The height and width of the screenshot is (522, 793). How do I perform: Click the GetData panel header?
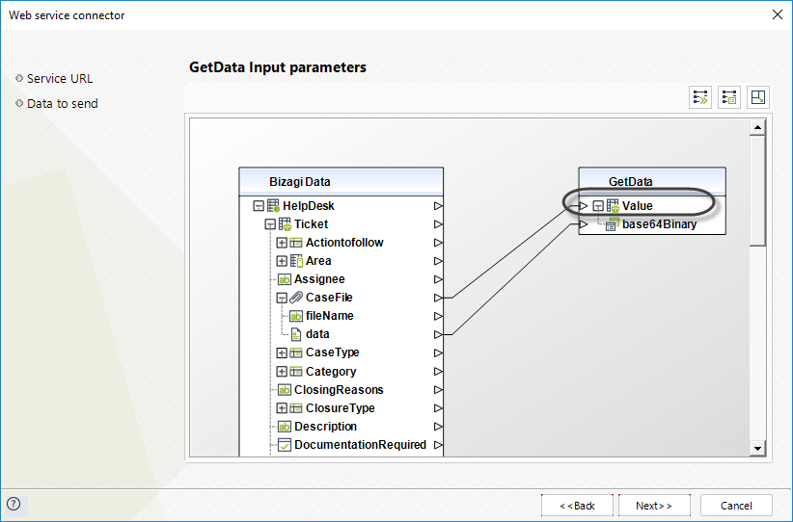pyautogui.click(x=652, y=182)
